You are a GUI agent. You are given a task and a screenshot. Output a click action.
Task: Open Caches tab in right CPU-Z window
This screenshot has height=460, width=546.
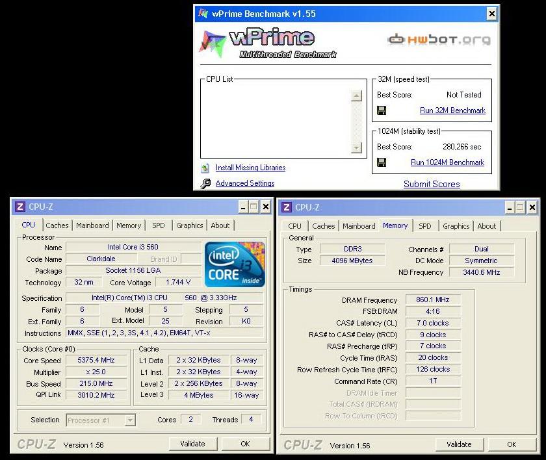(324, 226)
